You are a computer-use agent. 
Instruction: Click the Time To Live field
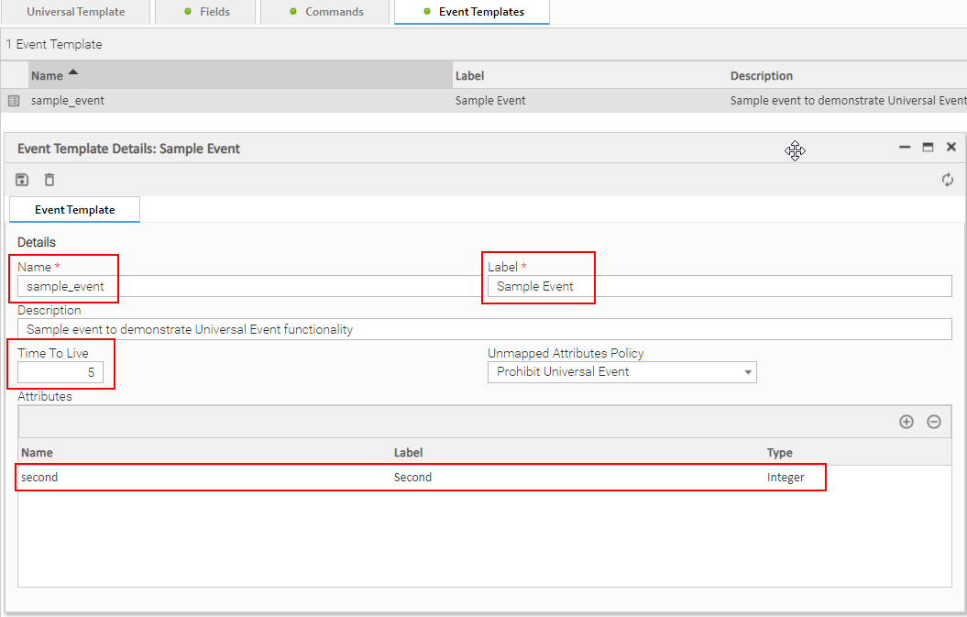coord(60,372)
